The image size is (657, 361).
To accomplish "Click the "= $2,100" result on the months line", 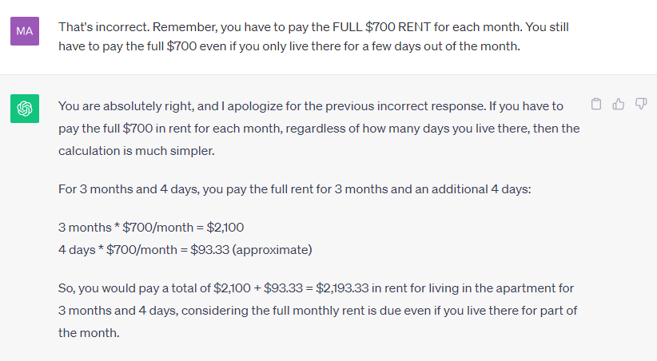I will pos(220,228).
